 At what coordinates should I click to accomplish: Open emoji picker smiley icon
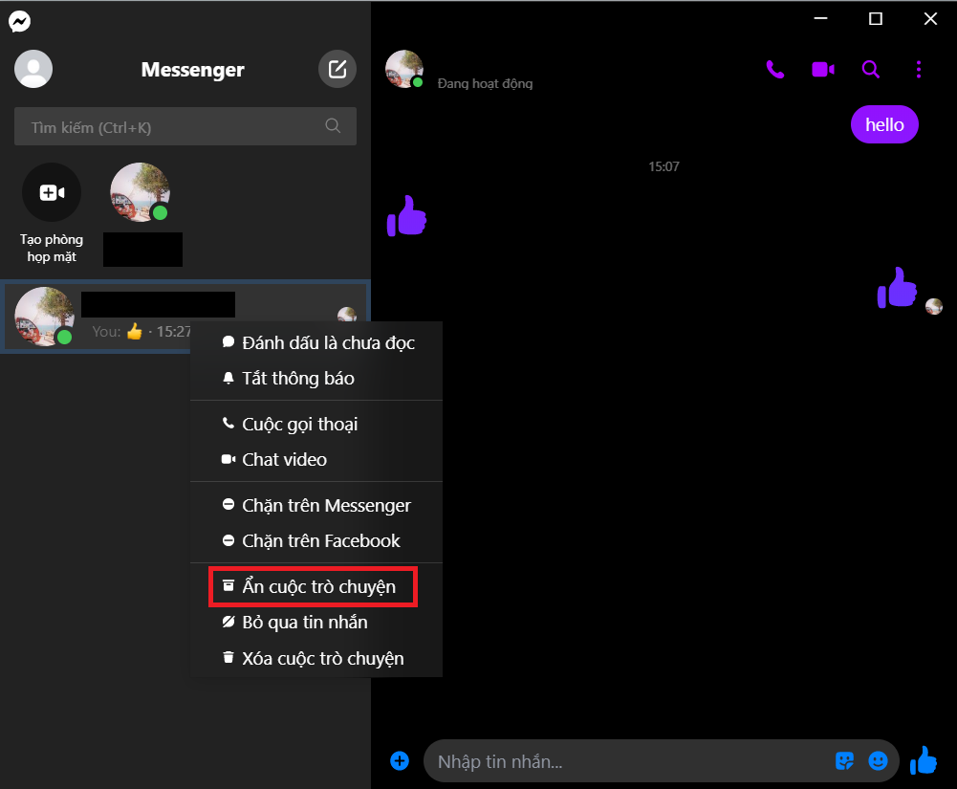pyautogui.click(x=879, y=761)
